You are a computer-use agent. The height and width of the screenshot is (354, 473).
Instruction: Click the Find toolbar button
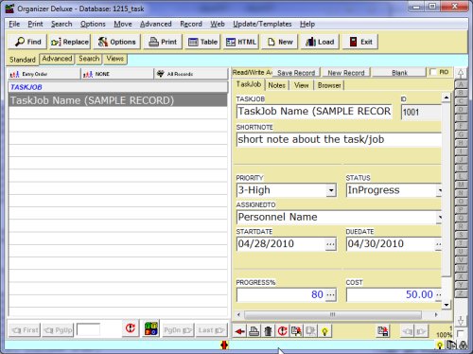(x=27, y=42)
